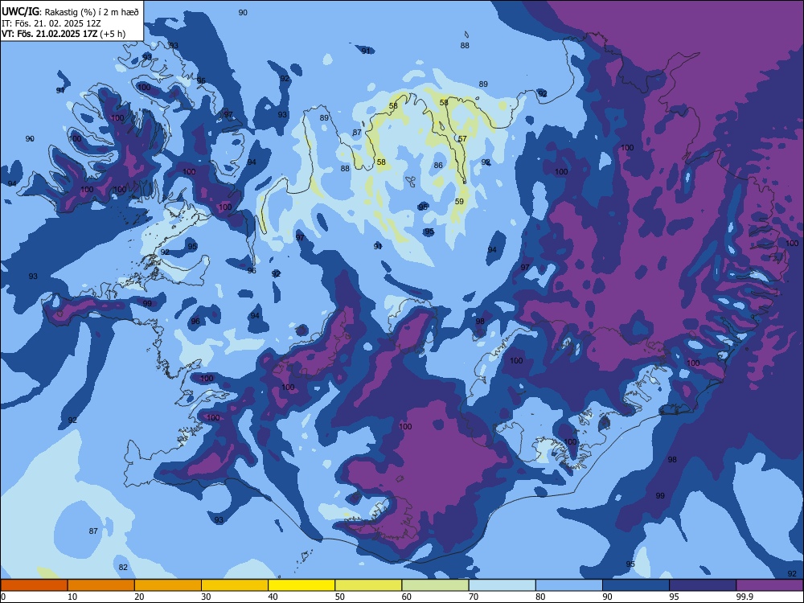The width and height of the screenshot is (804, 603).
Task: Pick the pale green 60–70 legend swatch
Action: click(435, 585)
